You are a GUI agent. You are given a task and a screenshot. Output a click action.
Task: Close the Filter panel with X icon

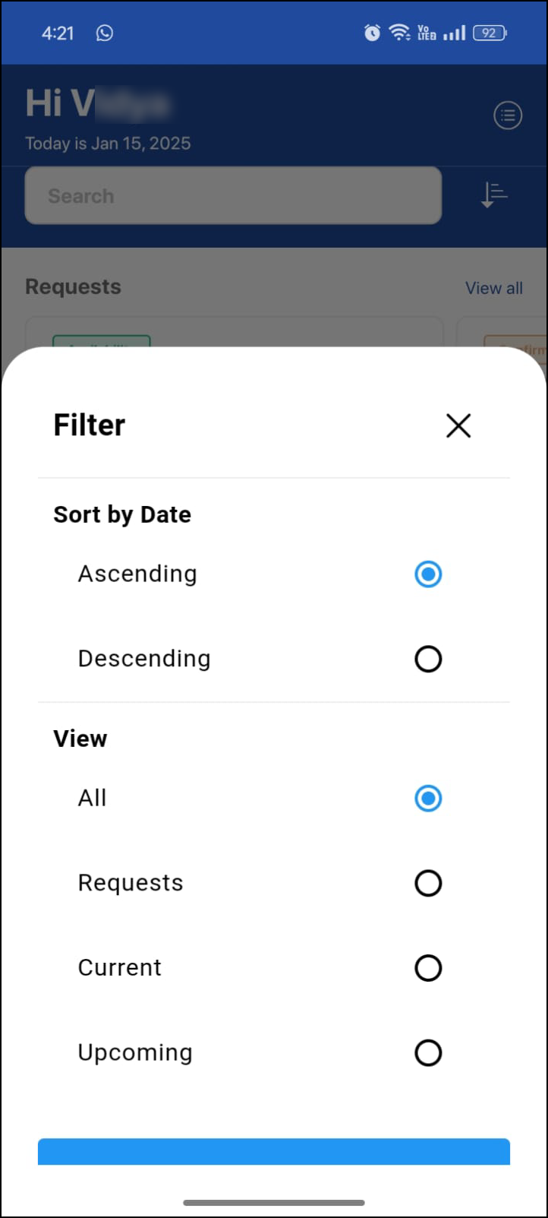[x=458, y=426]
